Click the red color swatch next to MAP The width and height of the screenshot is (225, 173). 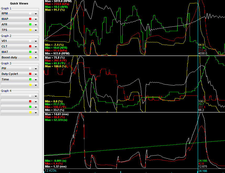30,19
